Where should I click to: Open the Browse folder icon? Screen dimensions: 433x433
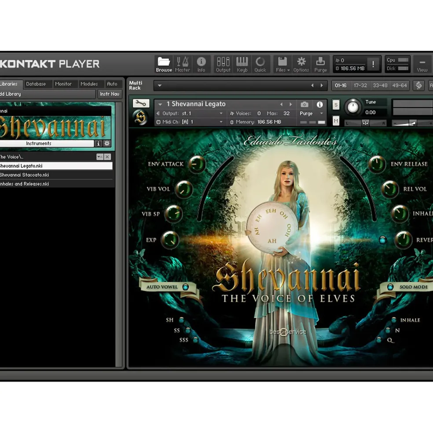click(x=164, y=64)
